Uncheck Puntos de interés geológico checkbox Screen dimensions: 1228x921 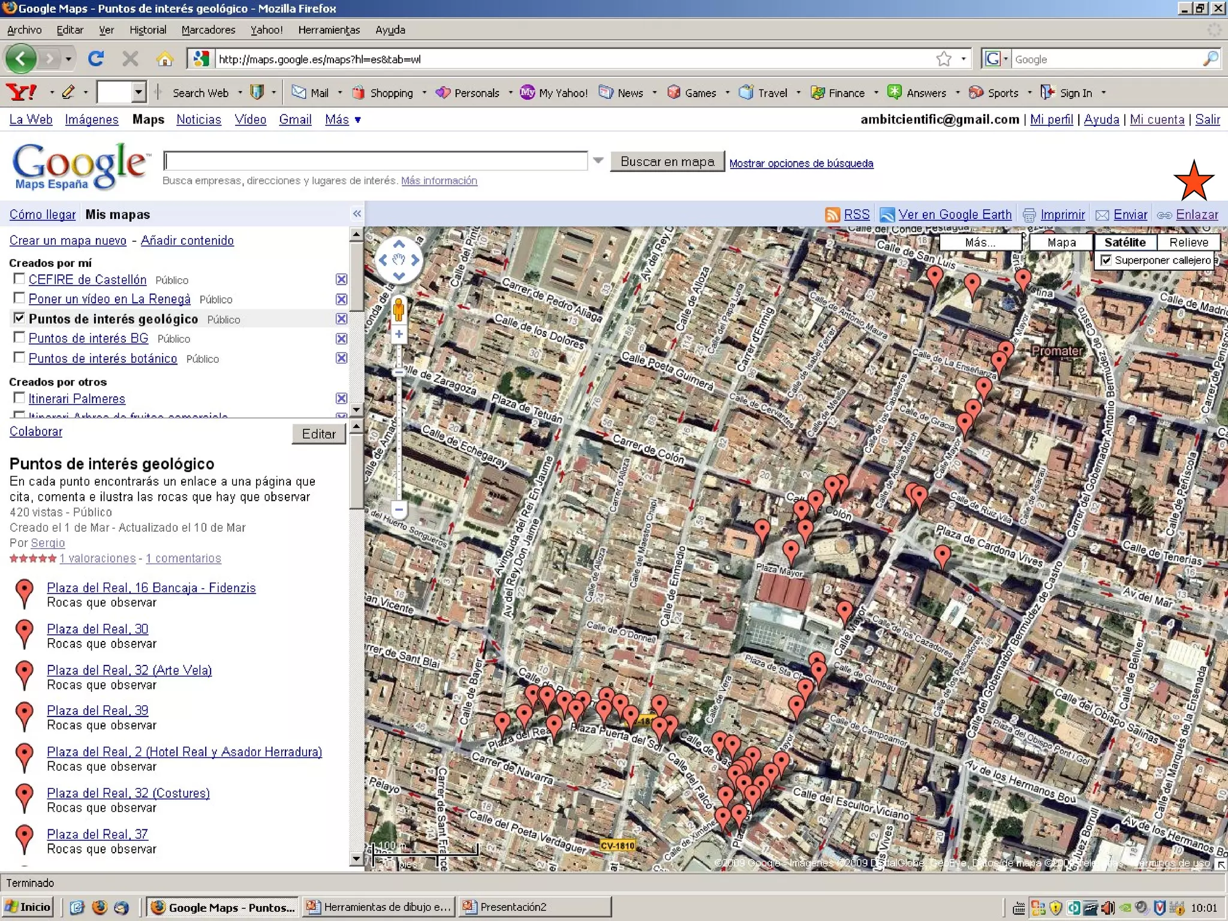(19, 318)
